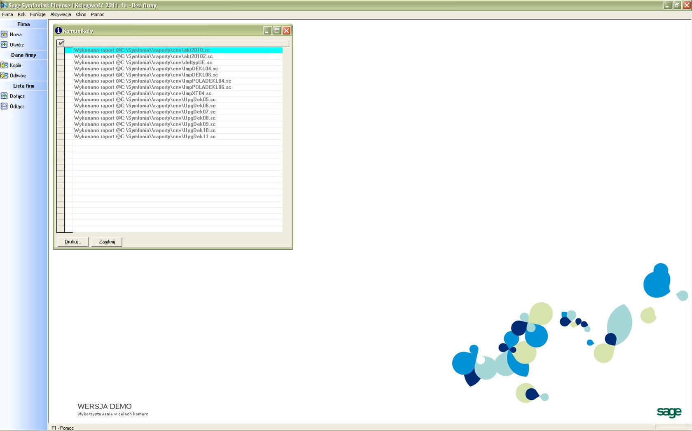
Task: Click the Odtwórz label in sidebar
Action: pyautogui.click(x=18, y=76)
